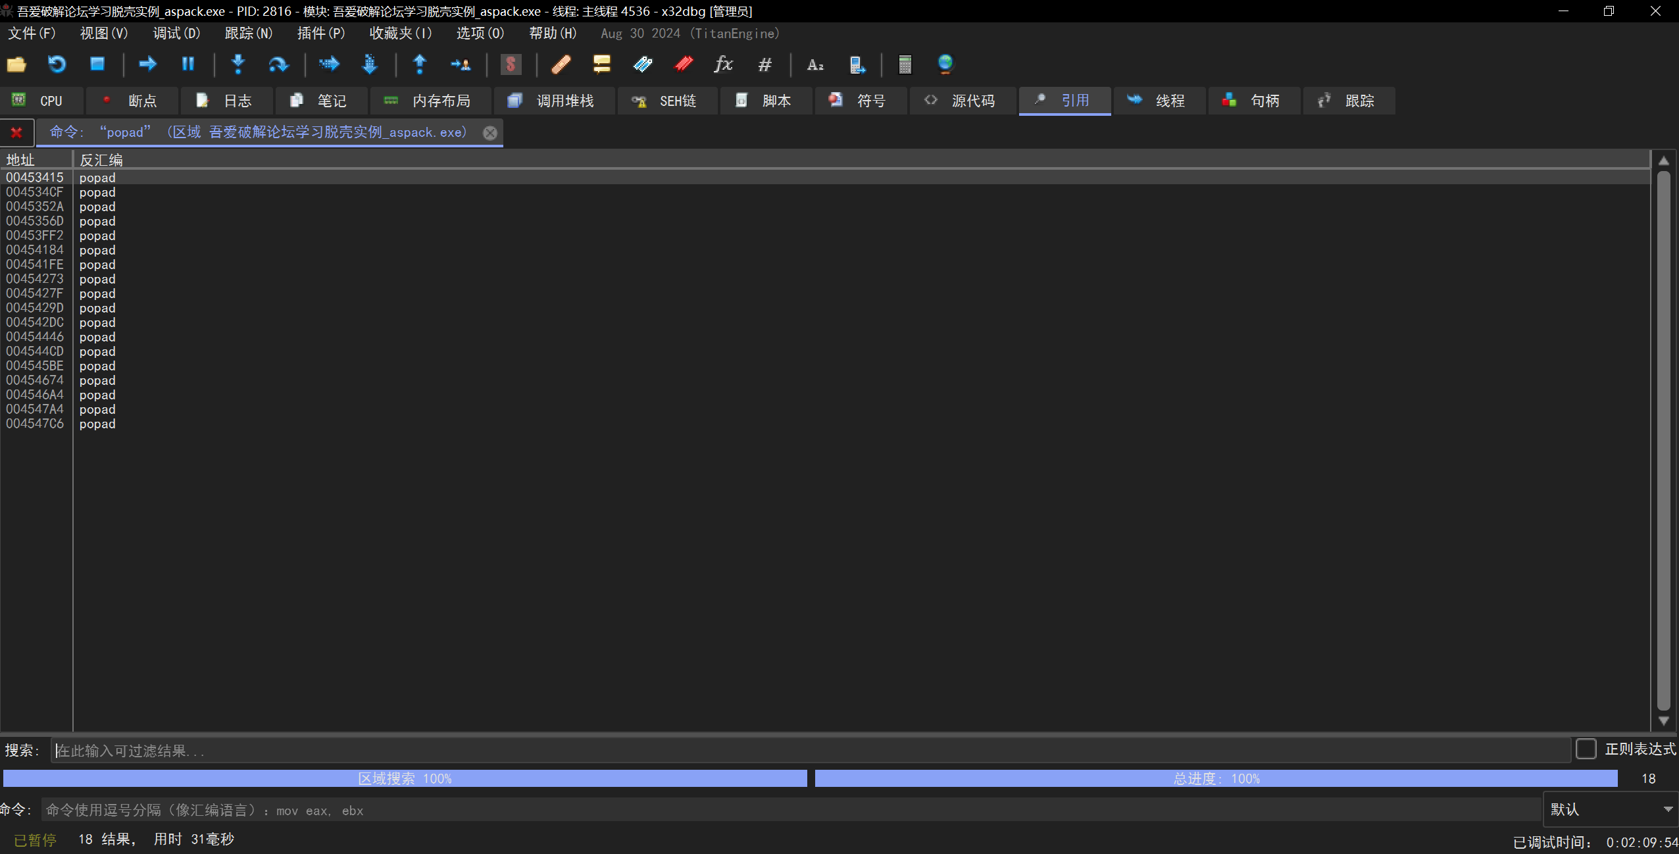Click the step into arrow icon

238,64
